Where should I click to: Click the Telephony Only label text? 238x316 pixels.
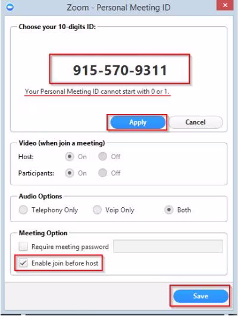[x=55, y=210]
